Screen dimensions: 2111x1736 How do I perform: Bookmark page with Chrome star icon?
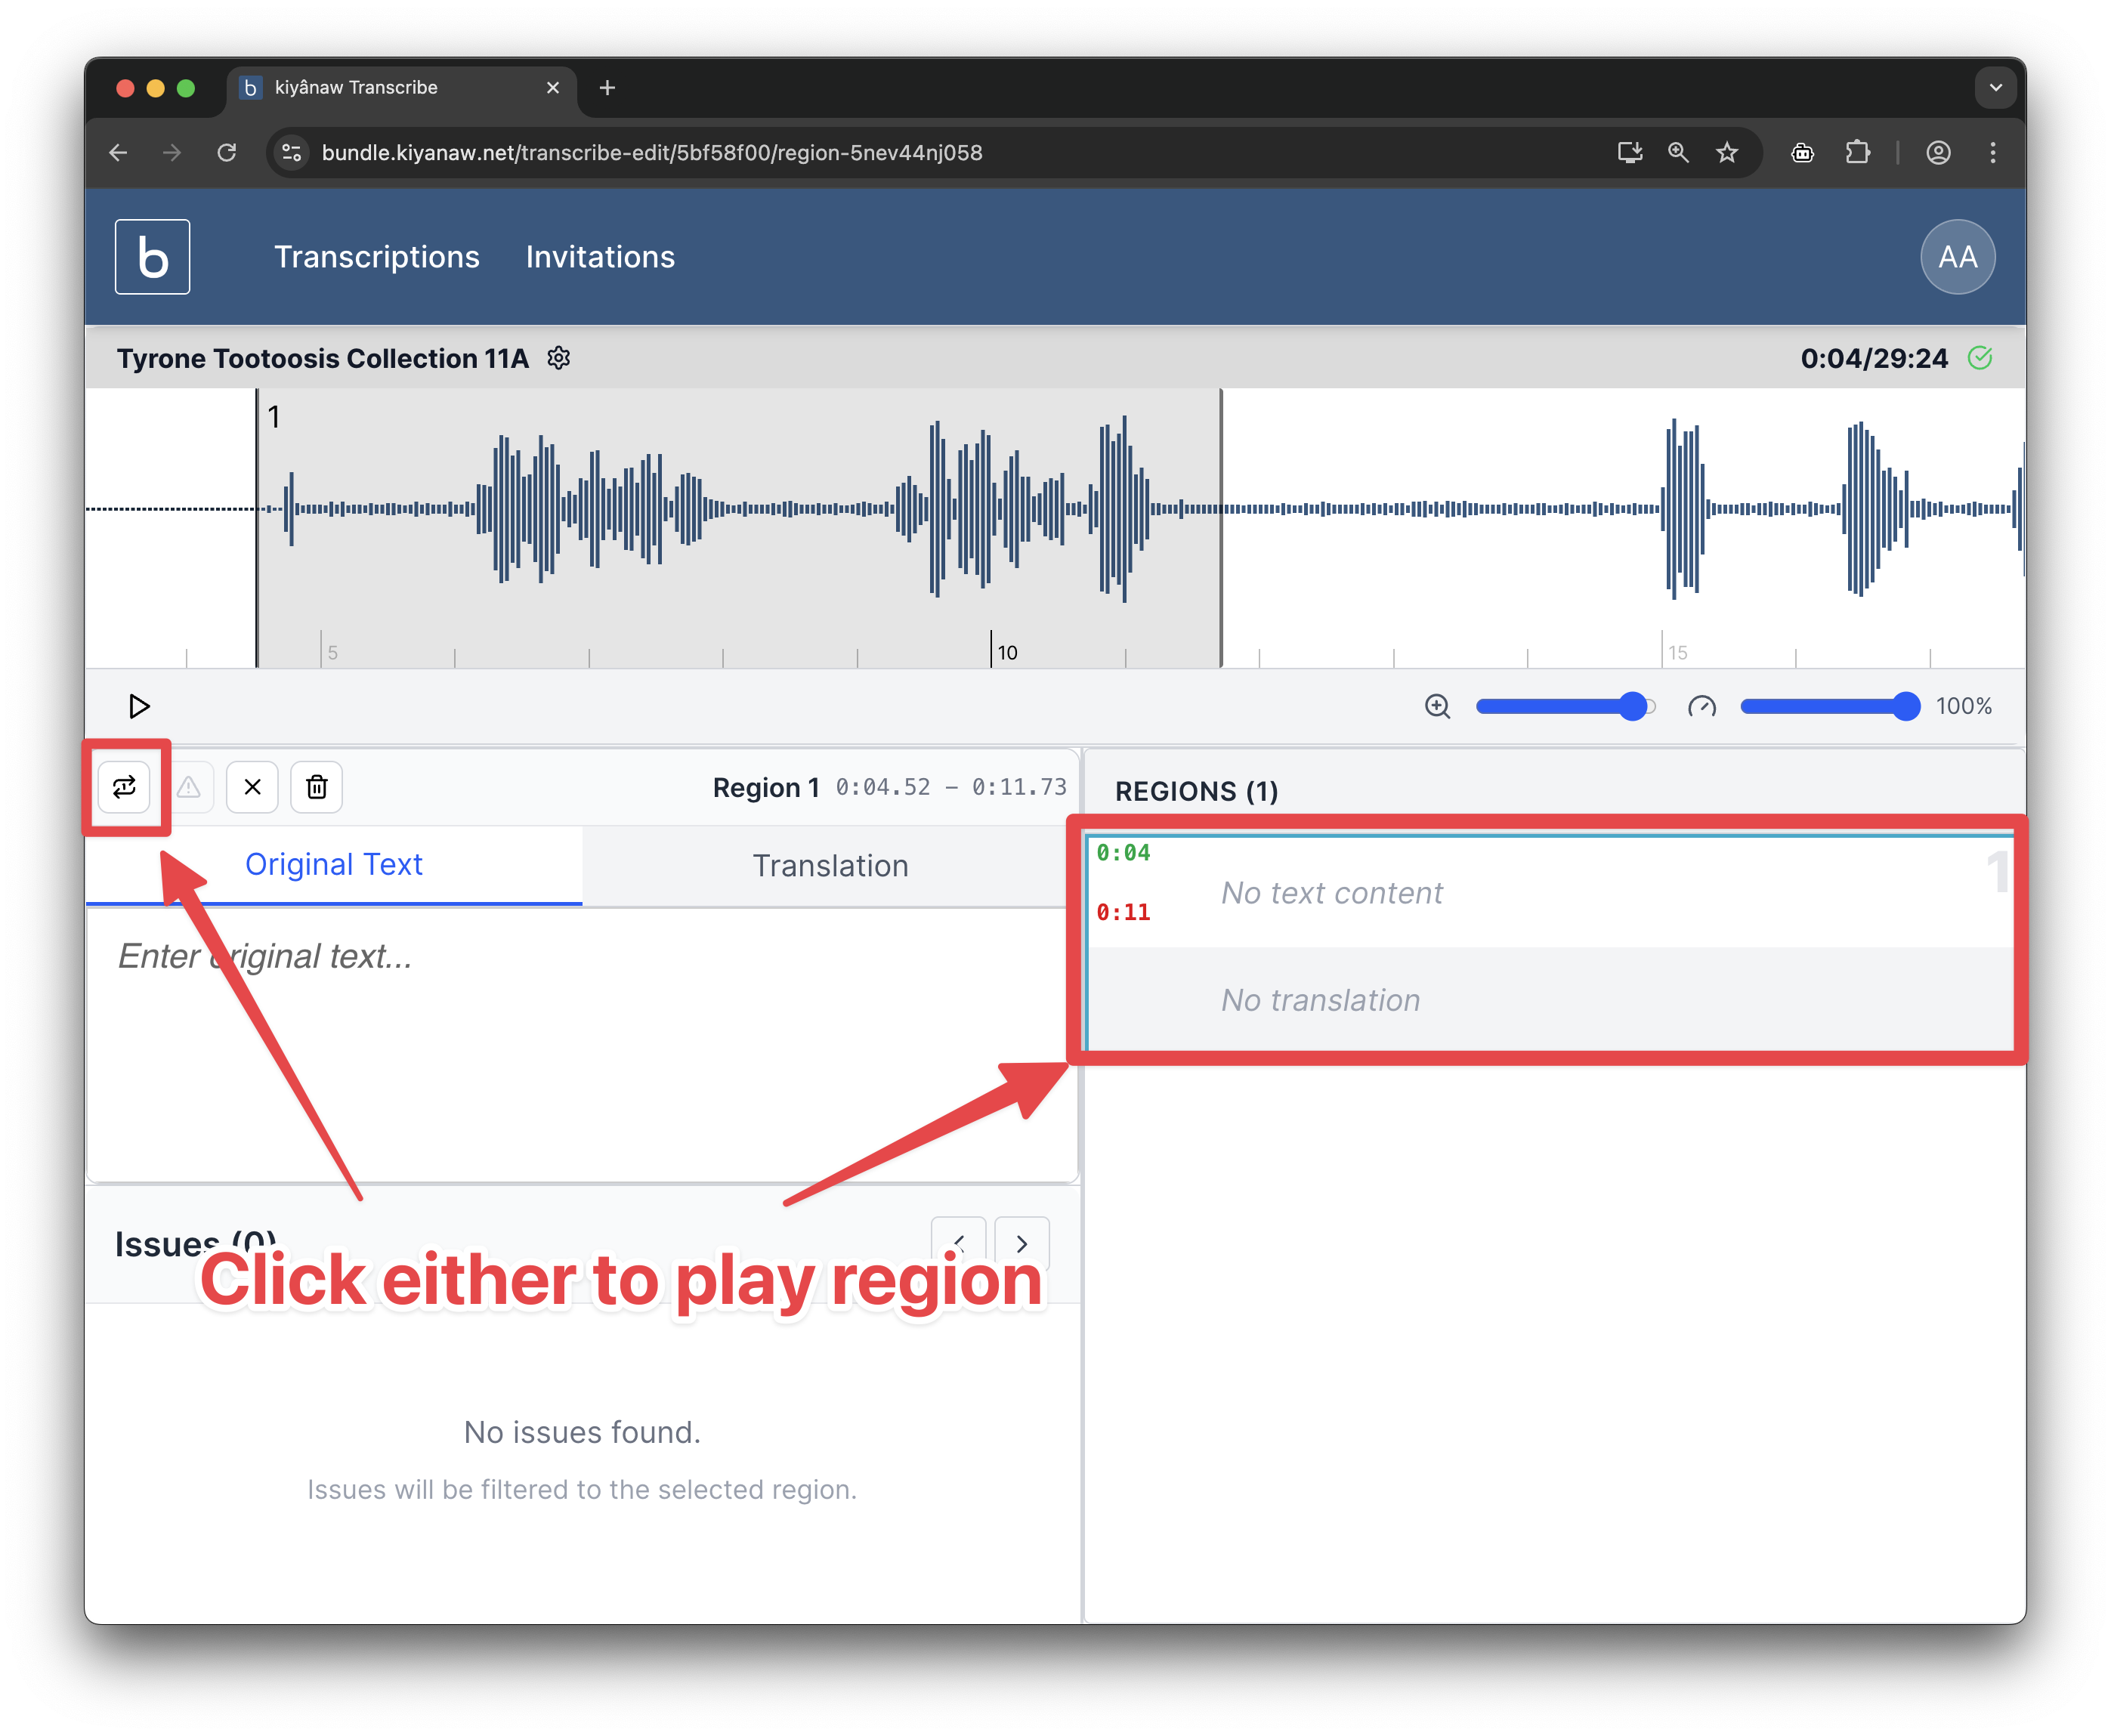(1727, 152)
